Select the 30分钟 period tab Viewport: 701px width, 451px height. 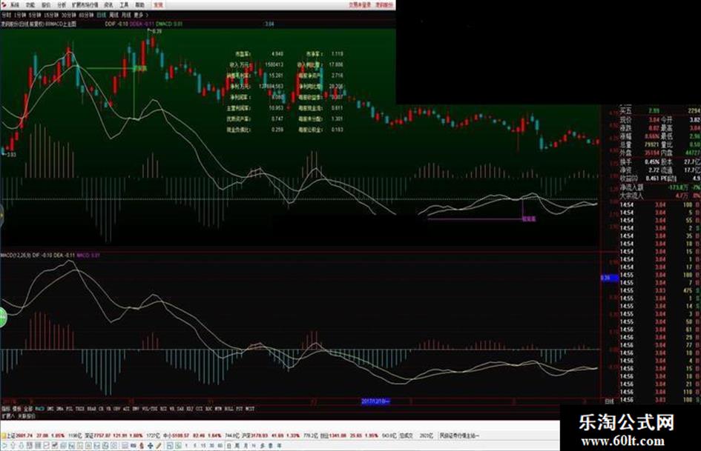pos(68,16)
